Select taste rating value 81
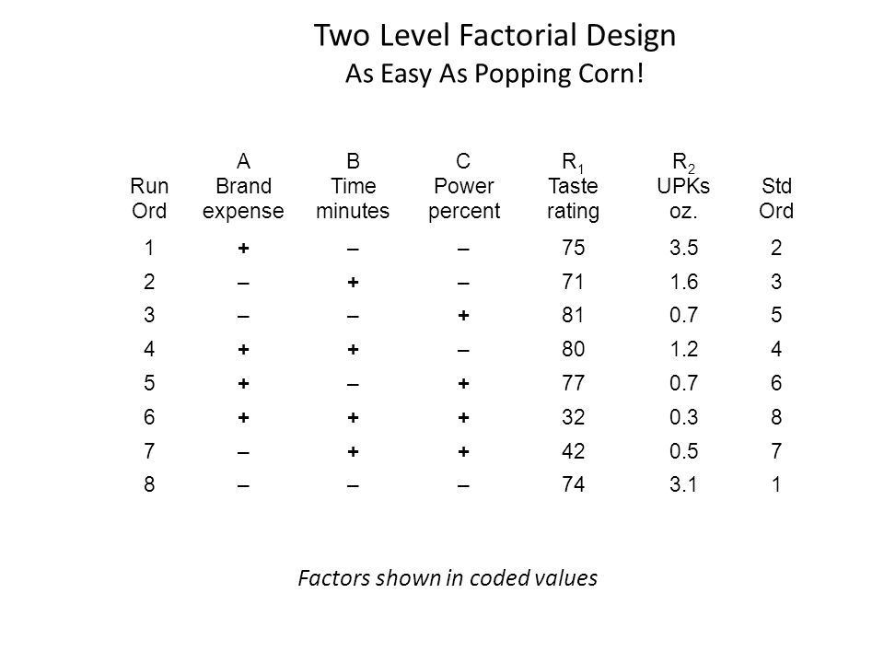 click(573, 315)
